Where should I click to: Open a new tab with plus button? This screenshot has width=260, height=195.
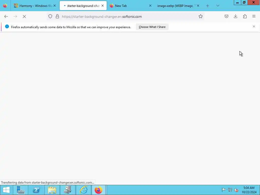[207, 6]
